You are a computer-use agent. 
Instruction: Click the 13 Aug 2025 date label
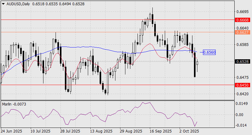[x=101, y=131]
